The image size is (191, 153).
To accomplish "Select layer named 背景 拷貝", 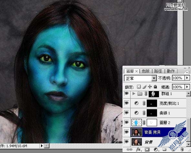I will (x=152, y=132).
